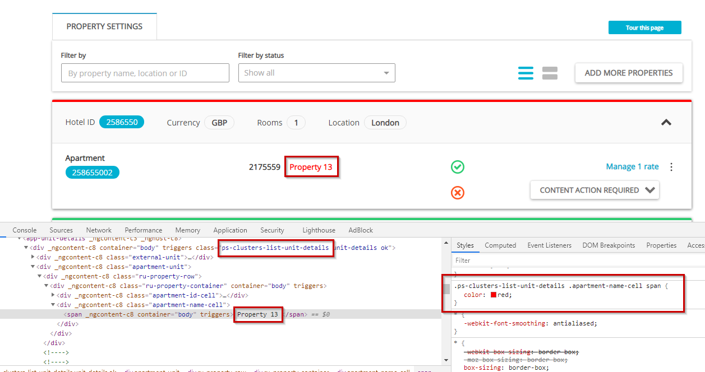Collapse the apartment-name-cell div node
Viewport: 705px width, 372px height.
[53, 305]
